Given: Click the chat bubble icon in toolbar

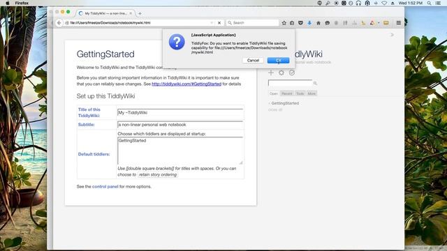Looking at the screenshot, I should [328, 23].
